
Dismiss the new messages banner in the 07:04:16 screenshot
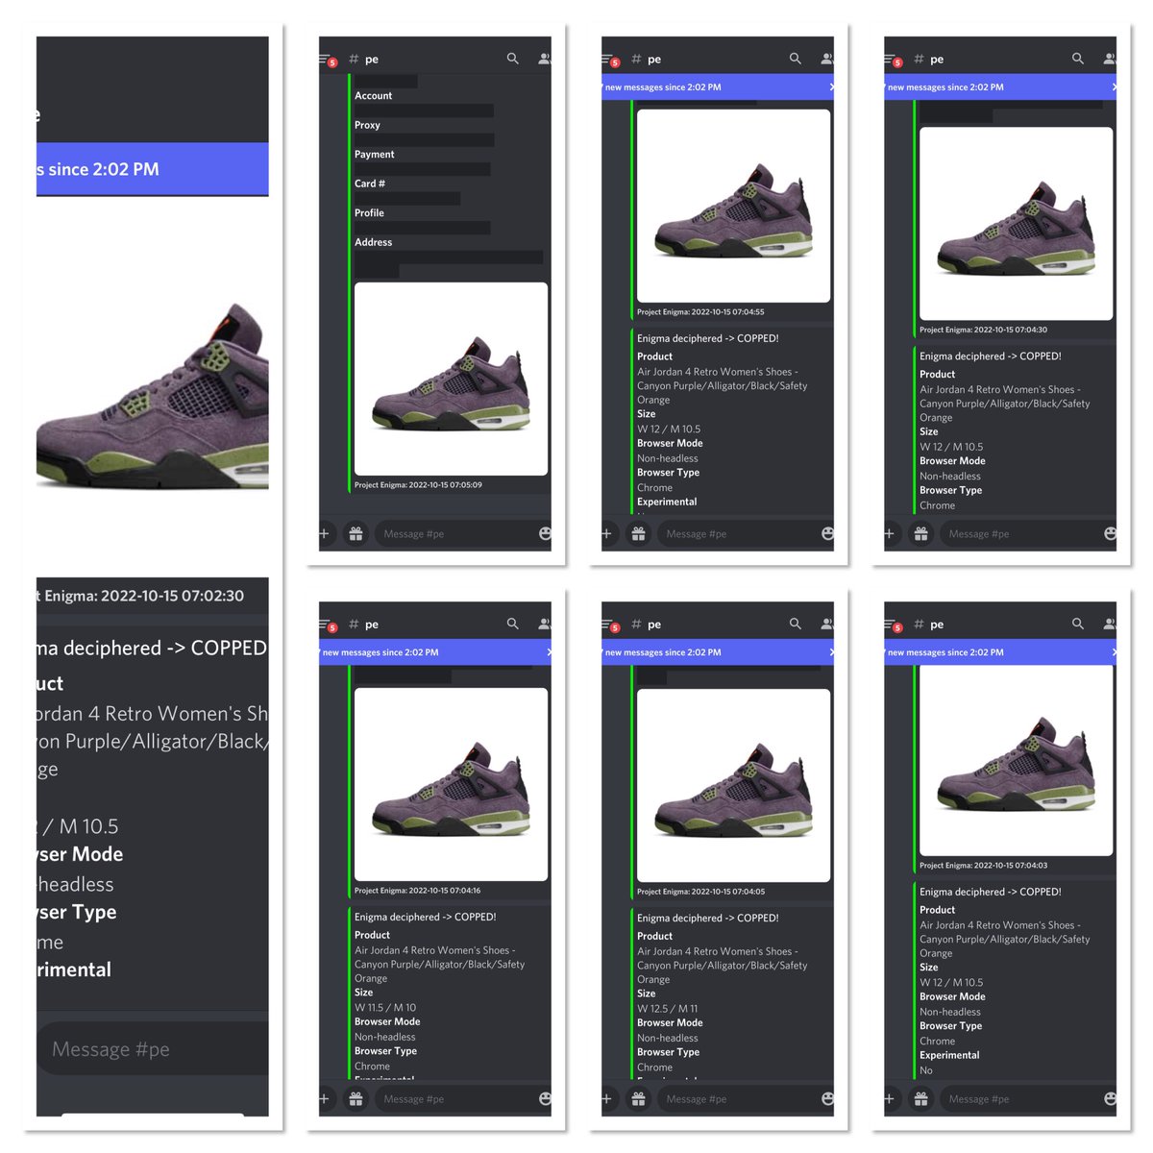(549, 651)
